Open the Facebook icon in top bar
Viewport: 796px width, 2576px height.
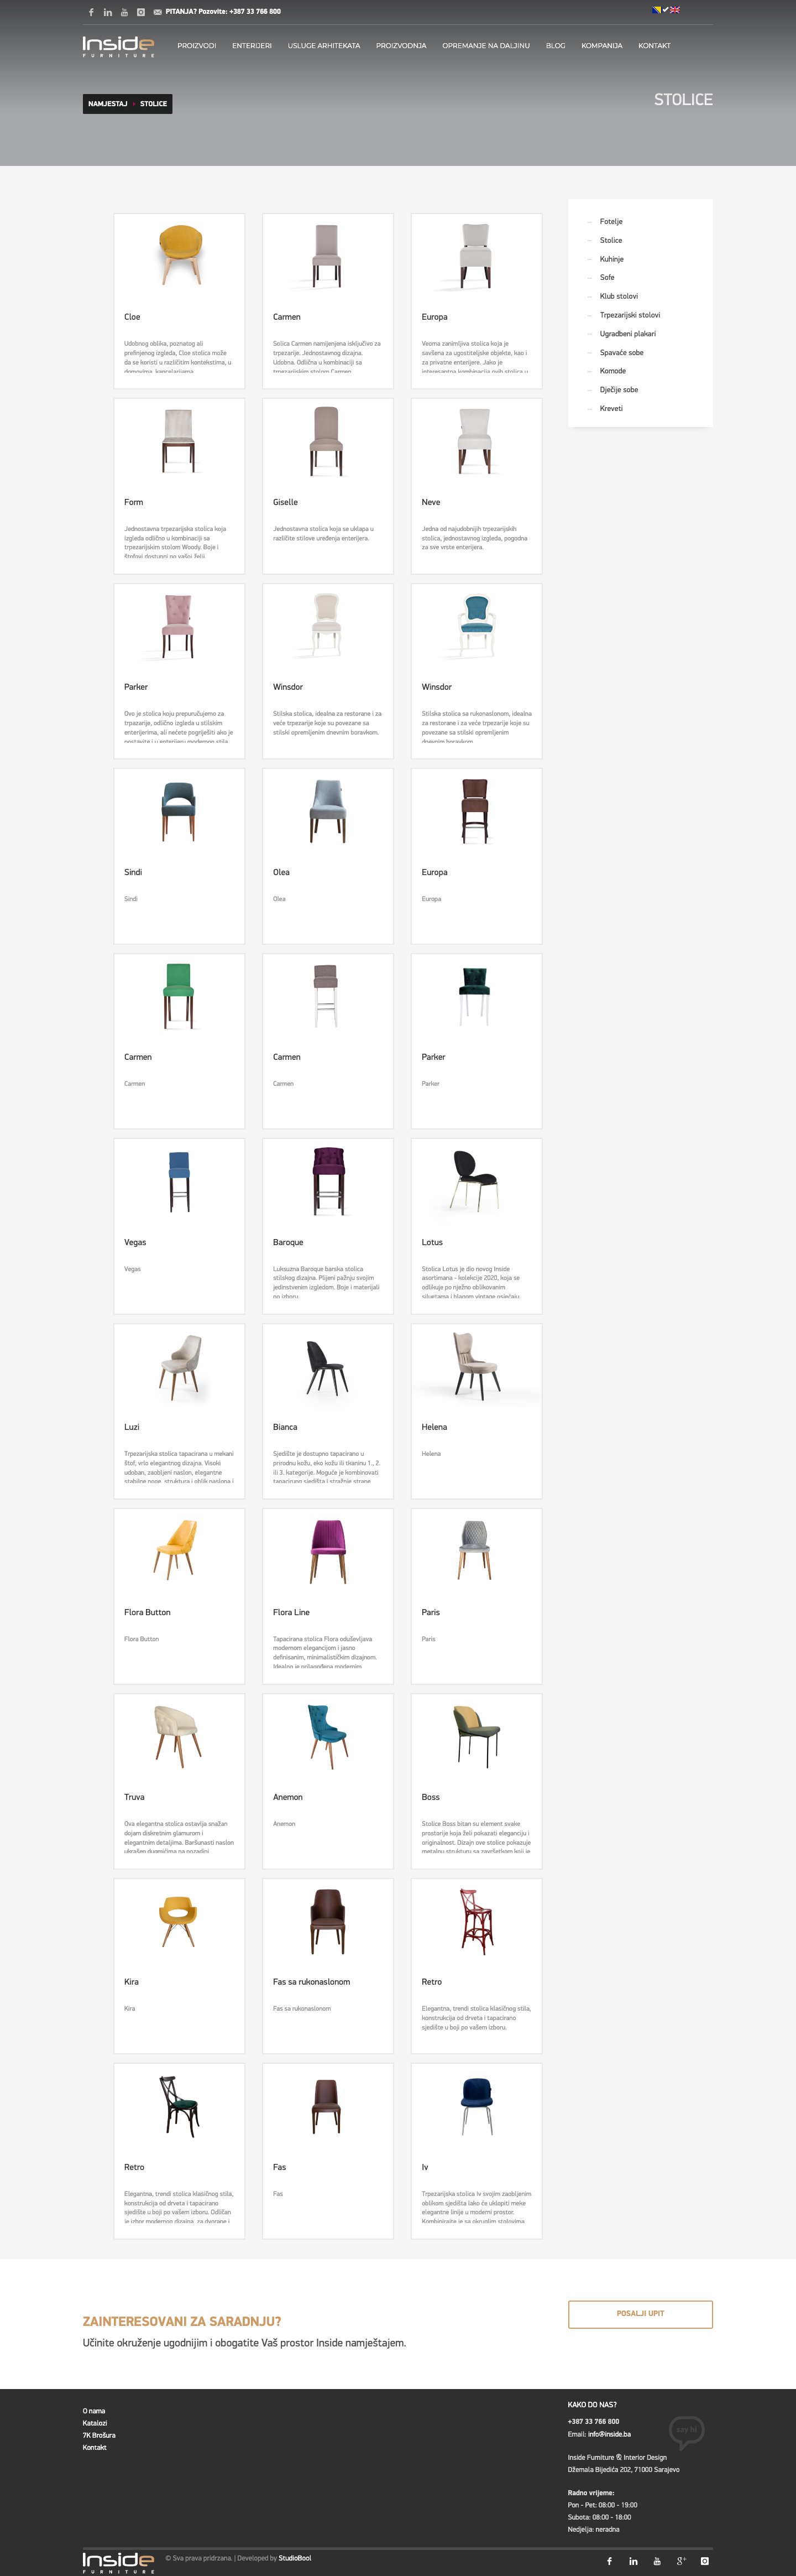pos(91,12)
